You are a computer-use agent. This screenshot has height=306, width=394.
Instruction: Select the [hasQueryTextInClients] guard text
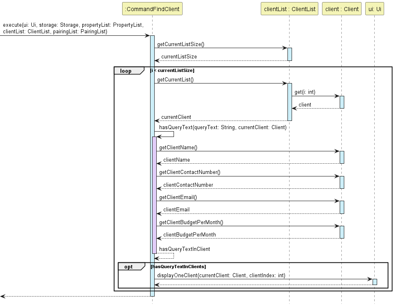(178, 267)
